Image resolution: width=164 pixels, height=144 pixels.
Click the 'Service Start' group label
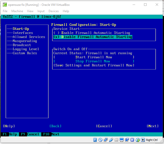point(66,29)
